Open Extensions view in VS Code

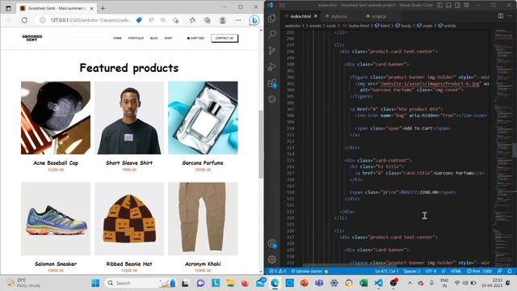coord(272,82)
